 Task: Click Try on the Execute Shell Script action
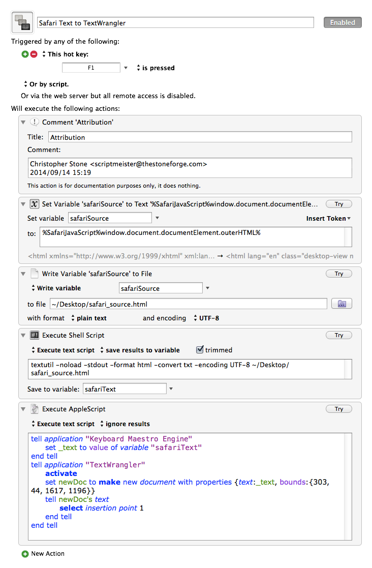(338, 335)
